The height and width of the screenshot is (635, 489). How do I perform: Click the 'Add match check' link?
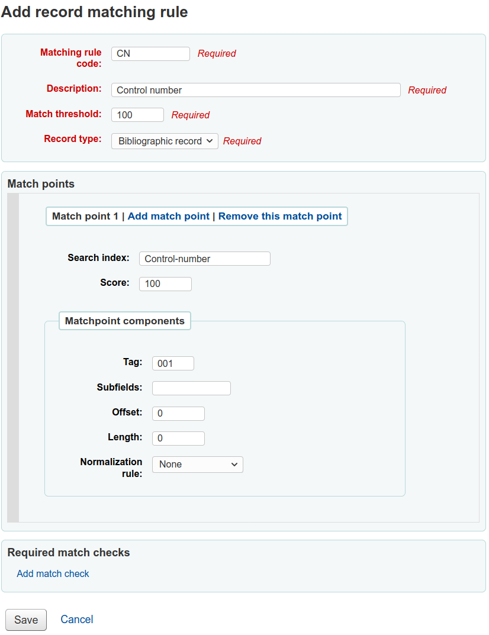(53, 574)
